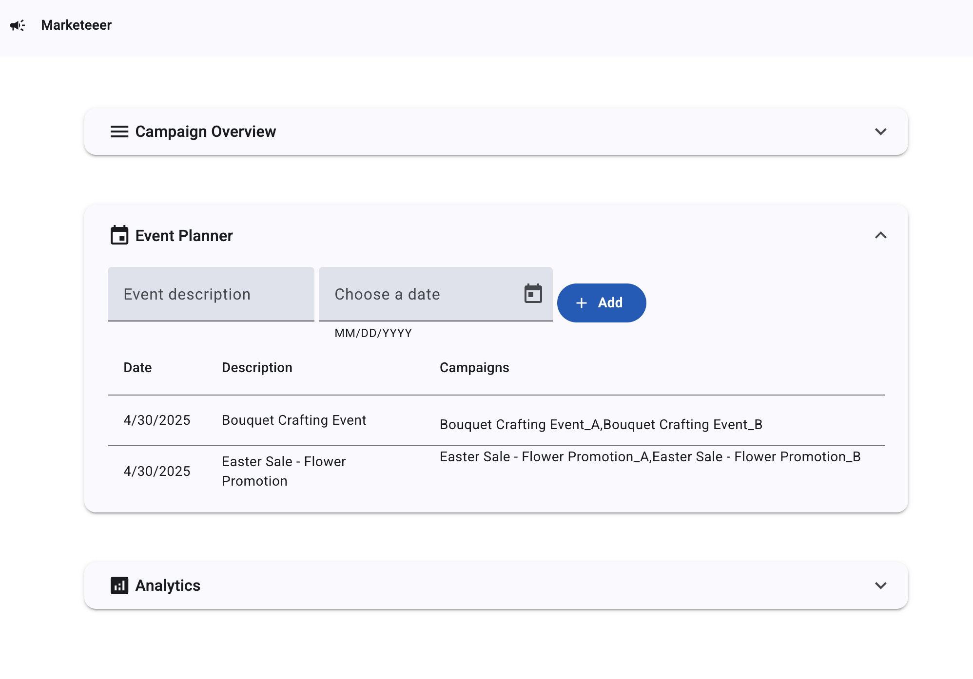Click the Campaigns column header
The height and width of the screenshot is (679, 973).
pyautogui.click(x=474, y=368)
